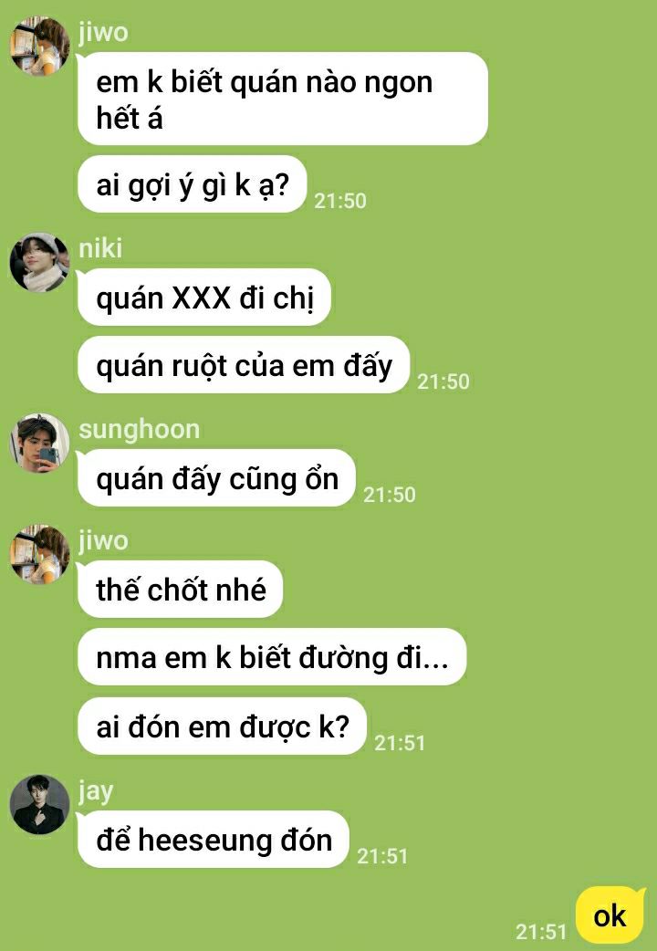Tap message "quán XXX đi chị"

point(203,298)
